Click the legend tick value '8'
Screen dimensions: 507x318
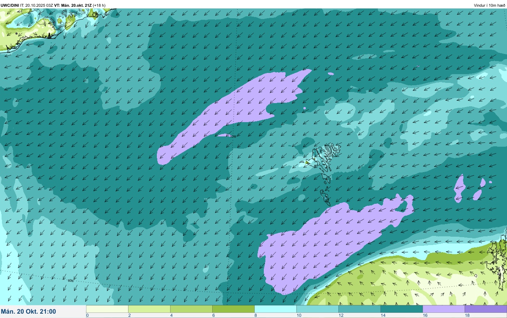[x=255, y=315]
